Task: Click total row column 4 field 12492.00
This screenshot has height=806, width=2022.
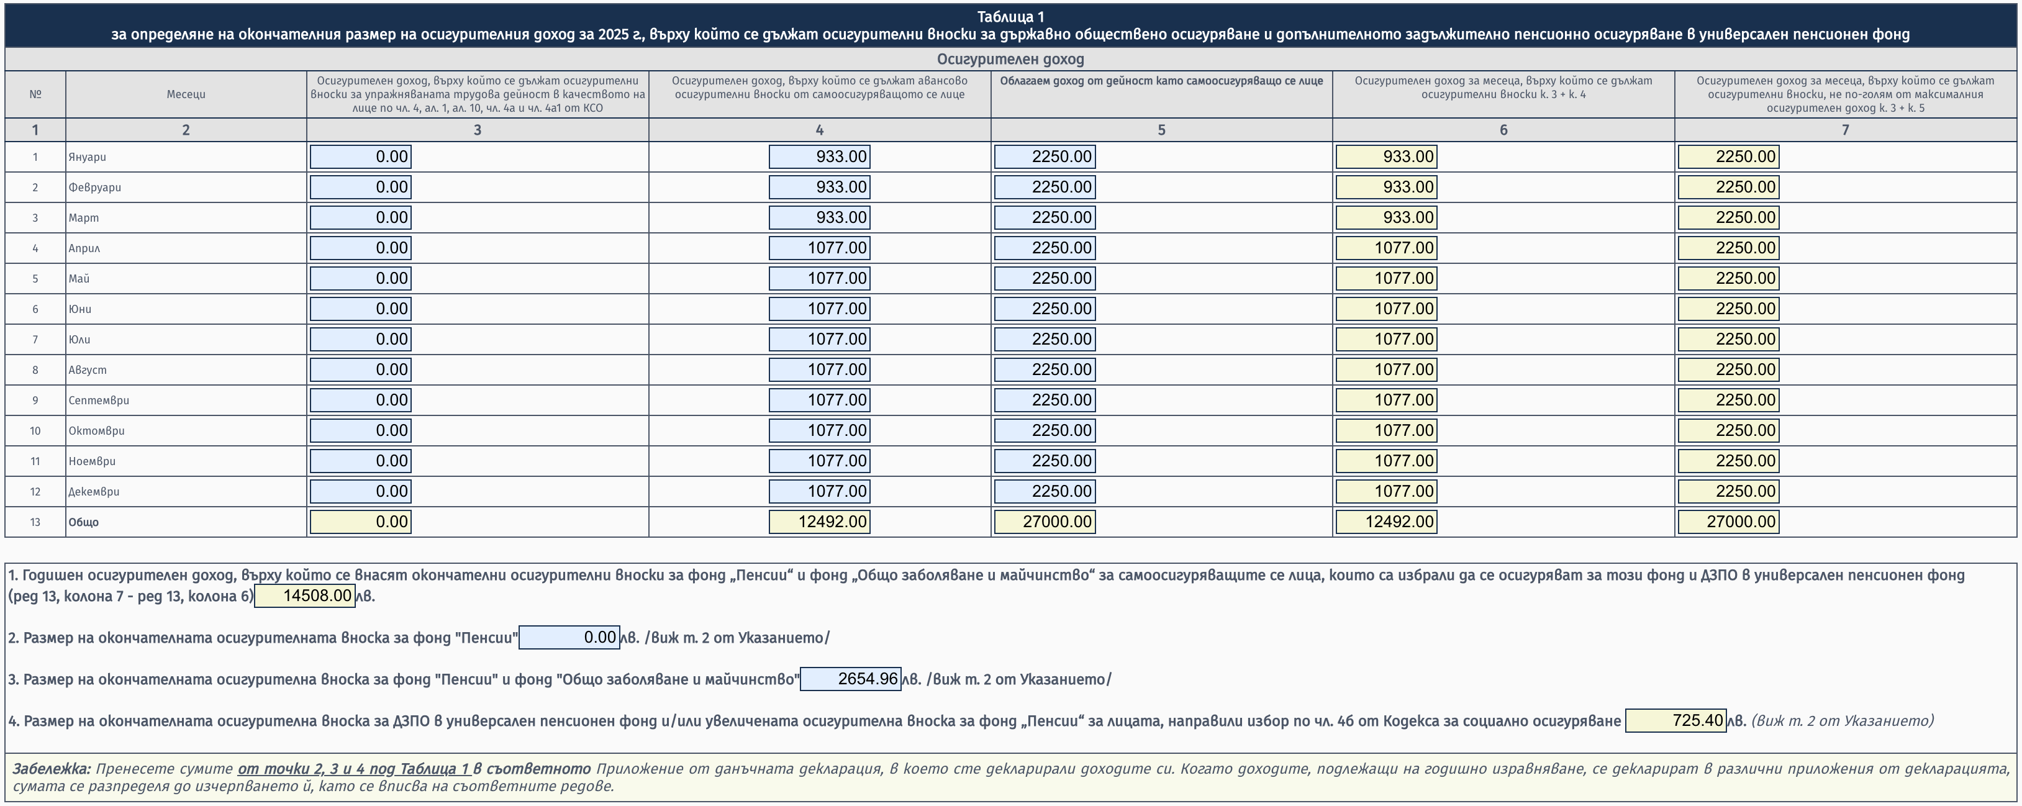Action: click(x=818, y=522)
